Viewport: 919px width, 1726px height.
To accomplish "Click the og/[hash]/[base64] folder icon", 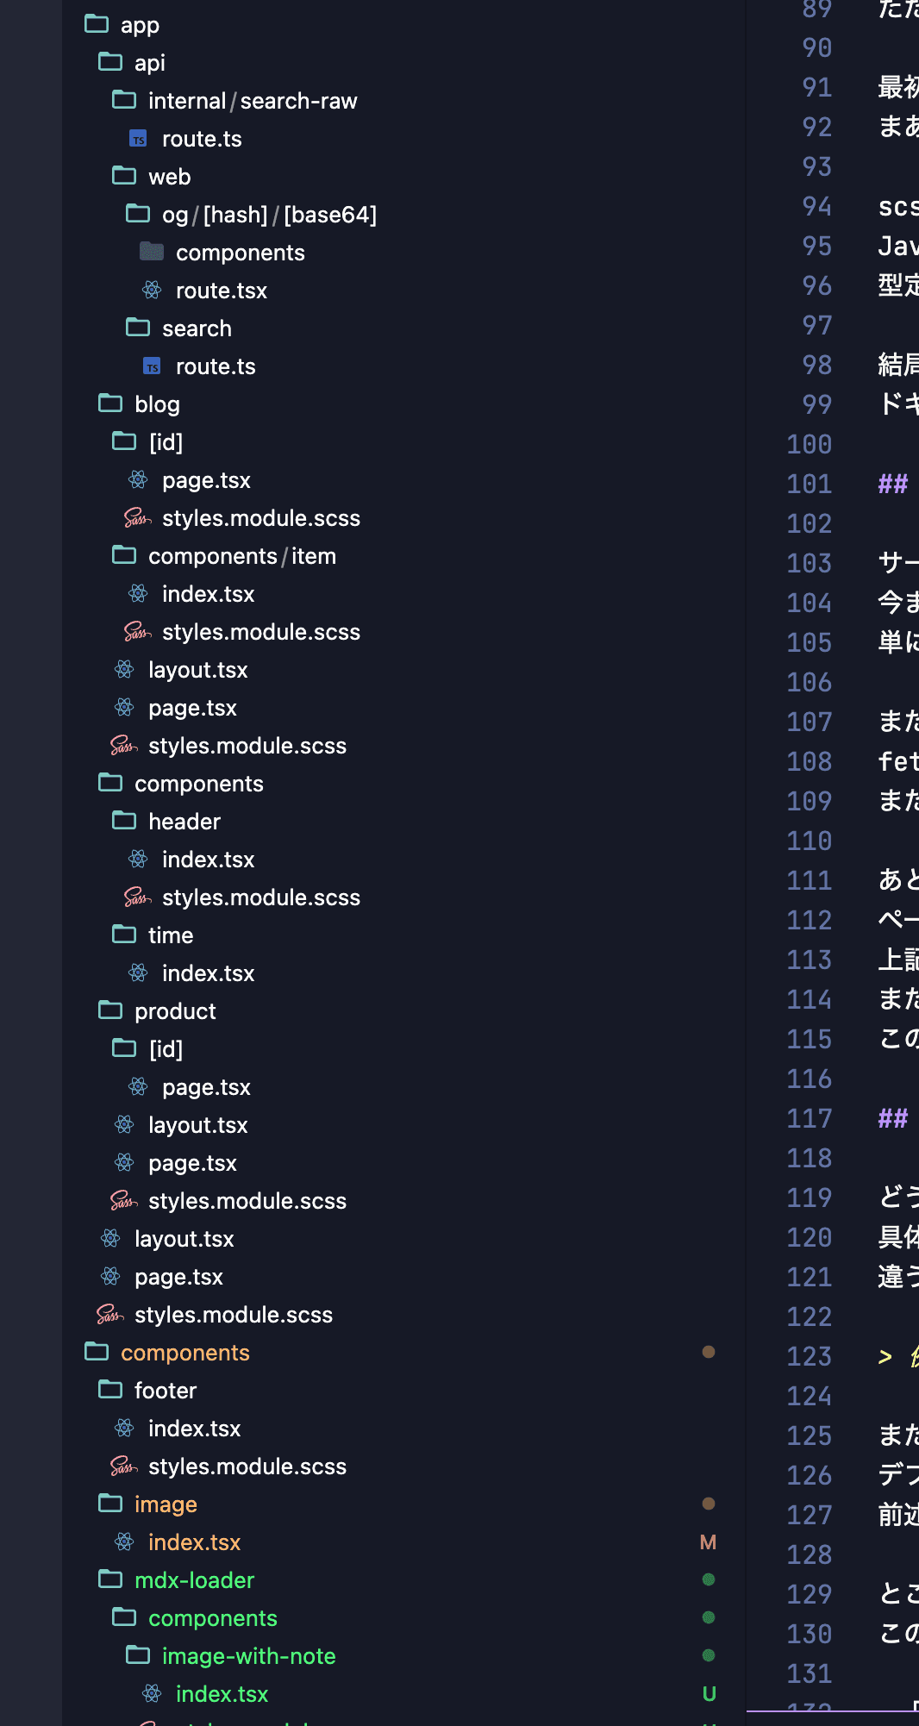I will (x=138, y=214).
